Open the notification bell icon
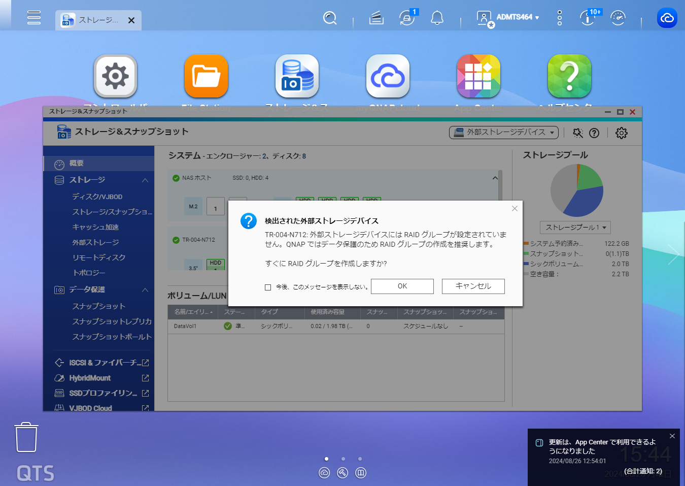Screen dimensions: 685x486 point(437,18)
